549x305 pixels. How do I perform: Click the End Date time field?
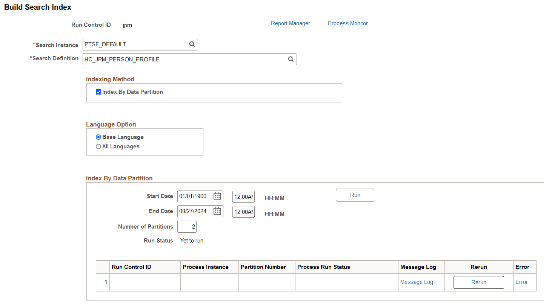point(243,211)
